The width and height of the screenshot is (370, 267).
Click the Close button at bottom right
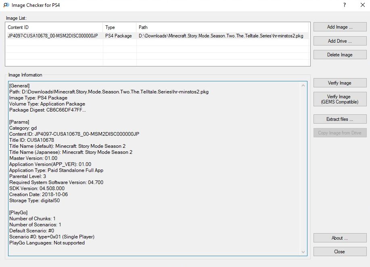click(x=340, y=252)
